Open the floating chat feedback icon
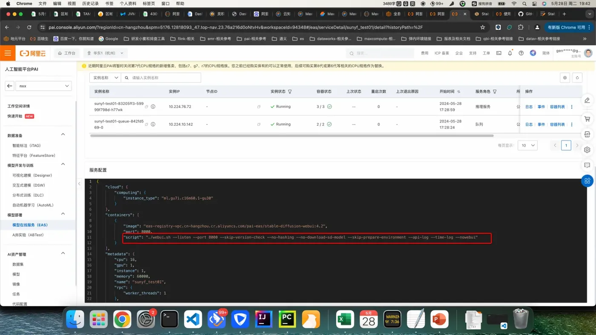 pos(587,165)
